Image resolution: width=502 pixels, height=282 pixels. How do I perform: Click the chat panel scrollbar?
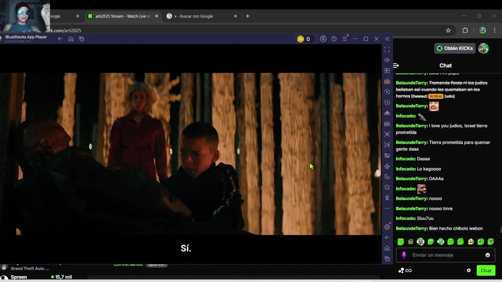pos(500,230)
